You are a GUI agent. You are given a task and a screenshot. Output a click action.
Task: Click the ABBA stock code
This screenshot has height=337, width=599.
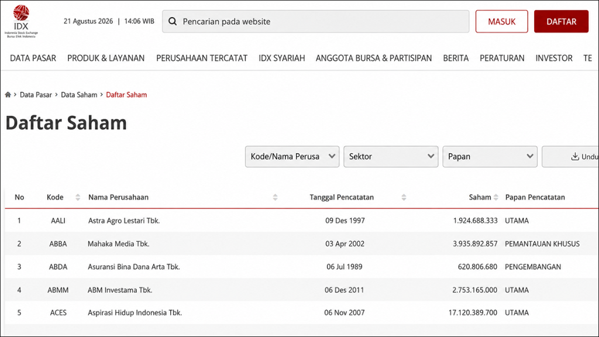click(58, 244)
